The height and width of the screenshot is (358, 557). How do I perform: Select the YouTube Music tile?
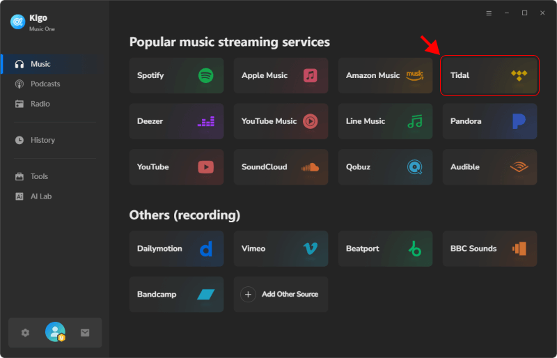pos(281,121)
